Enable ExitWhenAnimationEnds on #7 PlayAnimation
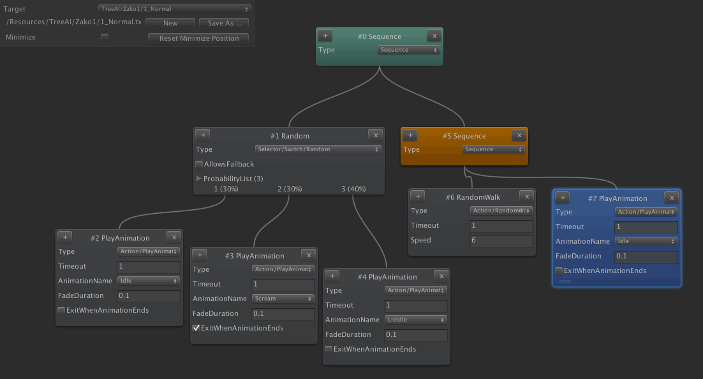 [559, 271]
